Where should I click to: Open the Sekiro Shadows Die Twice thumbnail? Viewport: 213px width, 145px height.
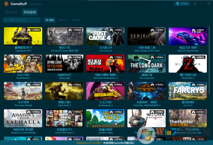(146, 36)
